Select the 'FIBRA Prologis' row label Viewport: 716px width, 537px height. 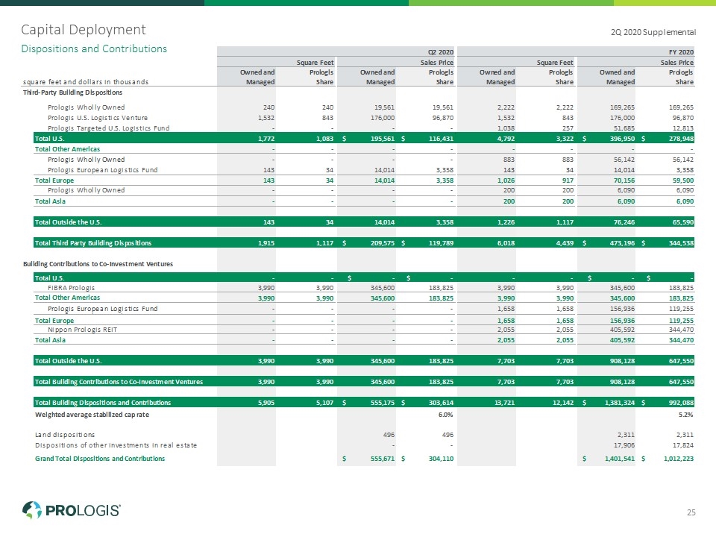click(72, 288)
